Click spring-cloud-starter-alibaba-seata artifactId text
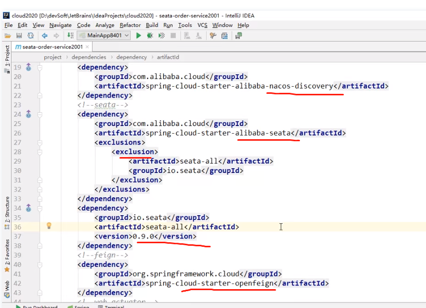 click(x=218, y=133)
